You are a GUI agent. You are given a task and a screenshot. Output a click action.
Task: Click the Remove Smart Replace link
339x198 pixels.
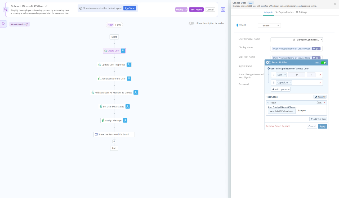278,126
